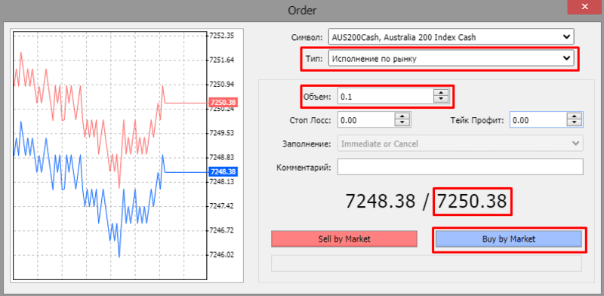This screenshot has width=604, height=296.
Task: Decrease Тейк Профит with down arrow
Action: (x=575, y=123)
